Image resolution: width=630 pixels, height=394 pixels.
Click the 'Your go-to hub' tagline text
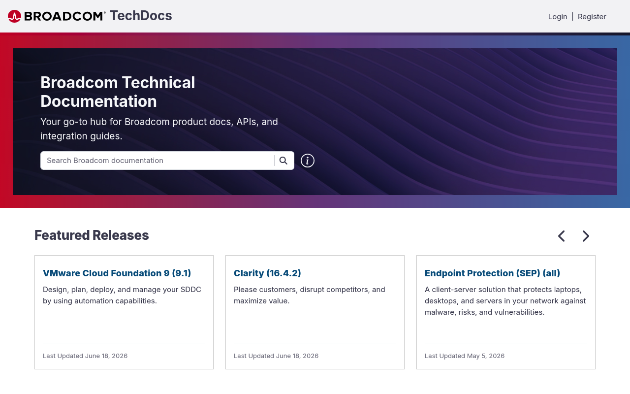click(159, 129)
